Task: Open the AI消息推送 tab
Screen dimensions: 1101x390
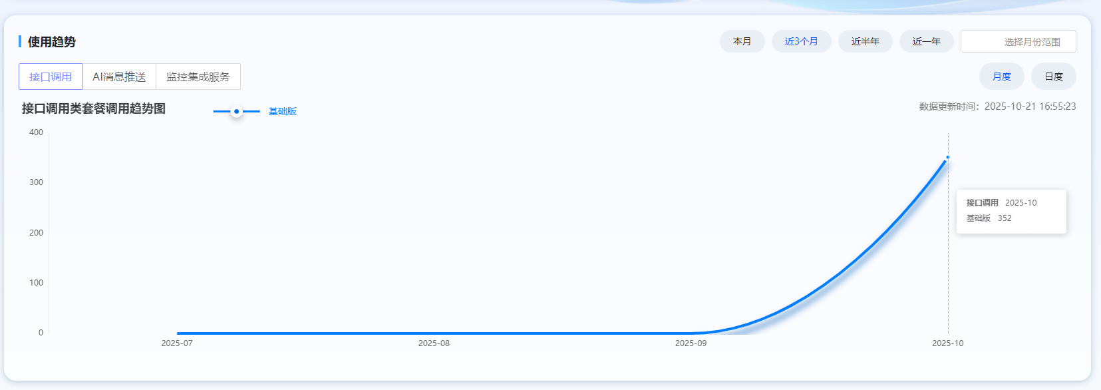Action: tap(119, 77)
